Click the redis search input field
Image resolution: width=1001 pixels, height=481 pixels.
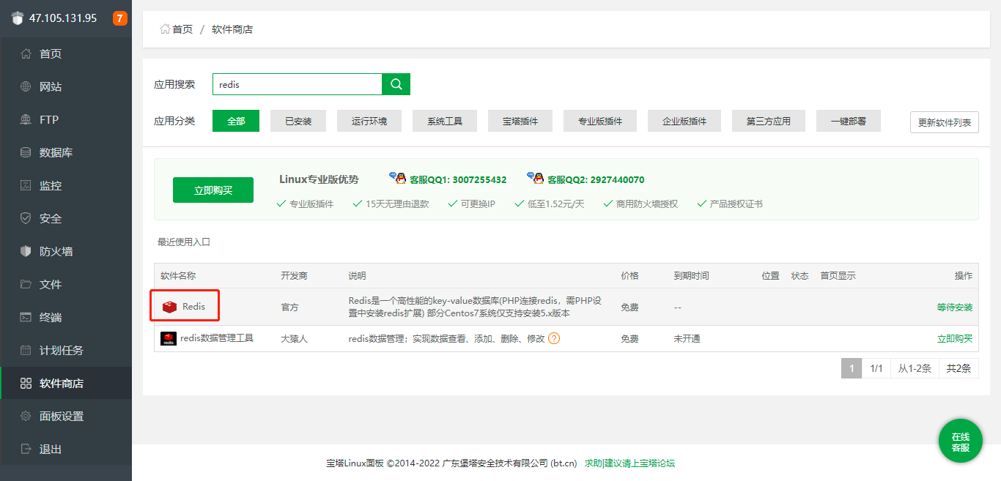coord(298,84)
